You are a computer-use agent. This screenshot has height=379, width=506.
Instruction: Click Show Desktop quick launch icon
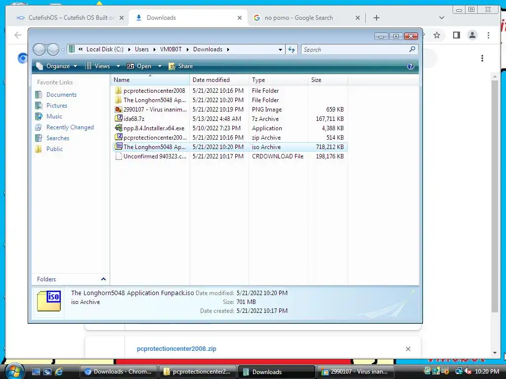pyautogui.click(x=36, y=372)
